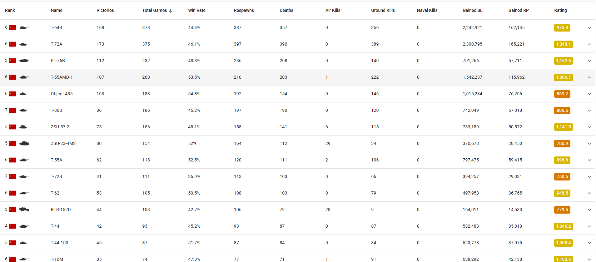Screen dimensions: 596x262
Task: Click the flag icon in T-72A row
Action: coord(12,44)
